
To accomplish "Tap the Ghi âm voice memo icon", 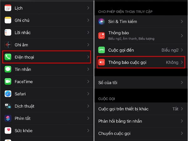I will [x=8, y=45].
